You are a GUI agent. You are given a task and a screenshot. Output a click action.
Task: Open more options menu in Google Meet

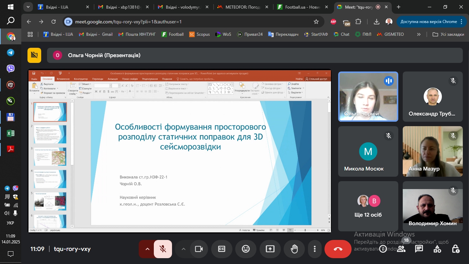[314, 249]
